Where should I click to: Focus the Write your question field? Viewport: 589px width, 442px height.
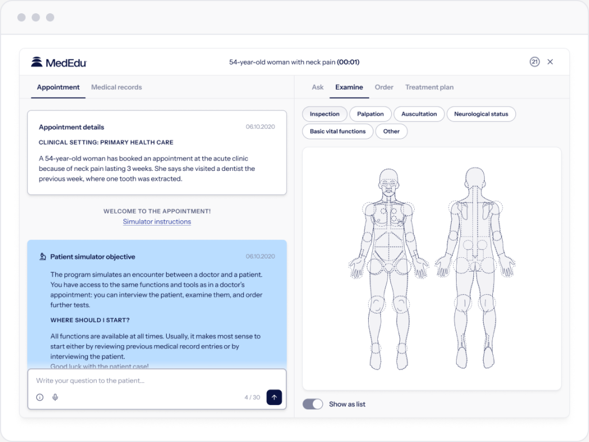(x=157, y=380)
